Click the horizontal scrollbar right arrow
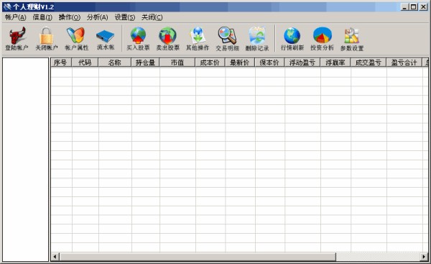Screen dimensions: 431x264 click(424, 257)
